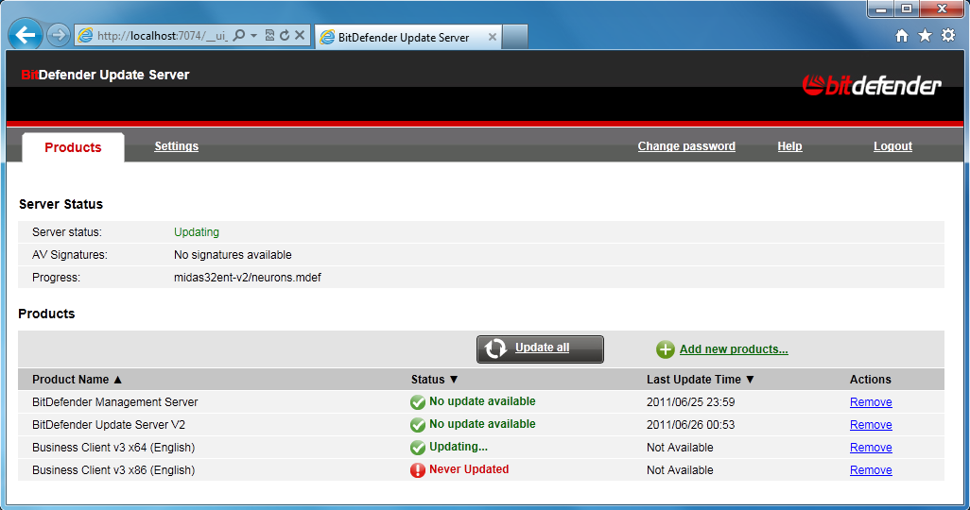Click the green plus Add products icon
The width and height of the screenshot is (970, 510).
coord(665,349)
